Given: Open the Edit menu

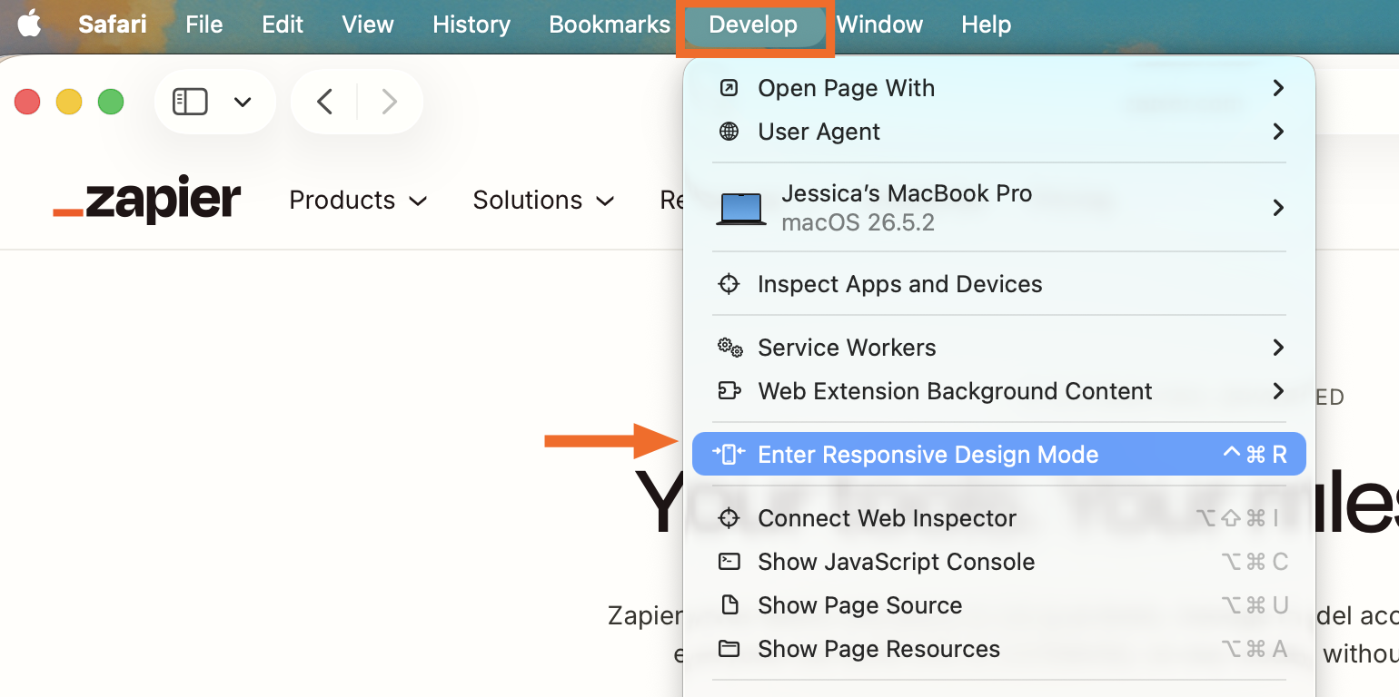Looking at the screenshot, I should [283, 25].
